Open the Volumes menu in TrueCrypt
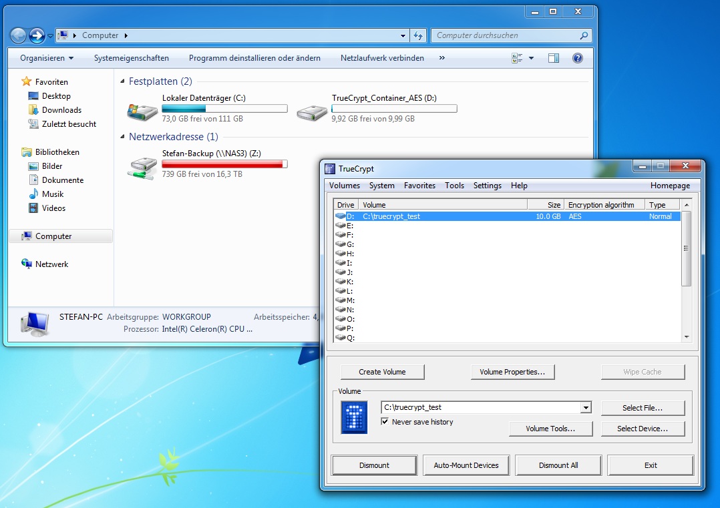The width and height of the screenshot is (720, 508). click(345, 186)
